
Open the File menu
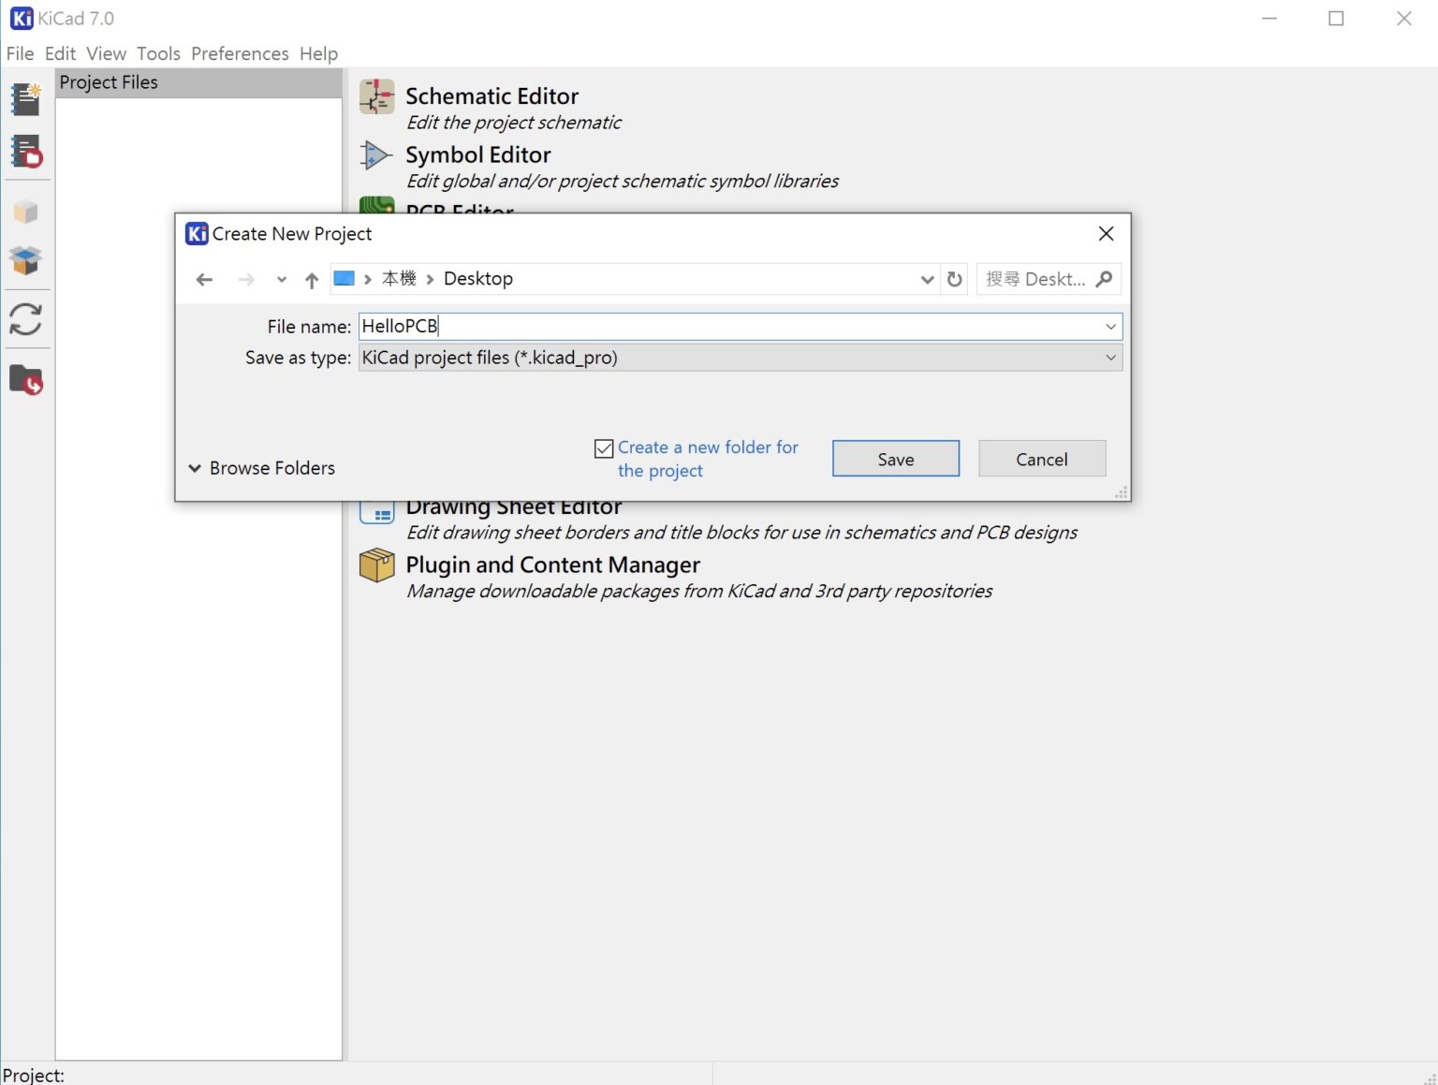click(20, 53)
